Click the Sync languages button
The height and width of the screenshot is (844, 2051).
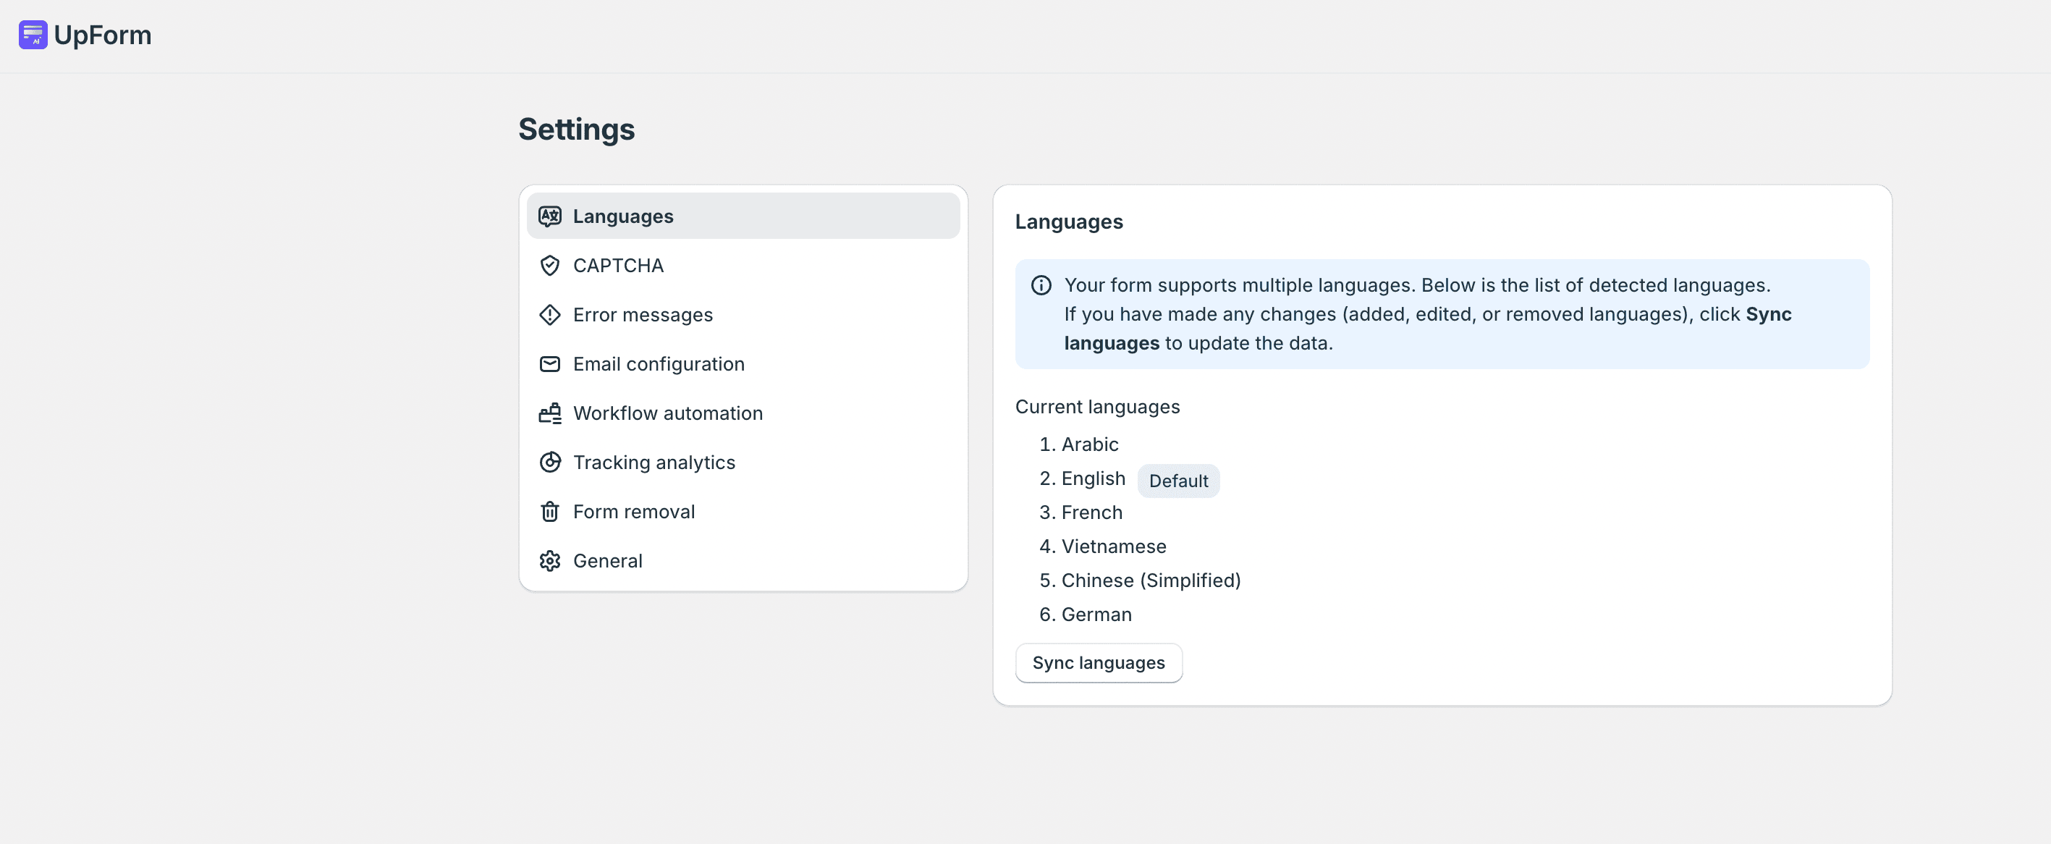click(1098, 663)
